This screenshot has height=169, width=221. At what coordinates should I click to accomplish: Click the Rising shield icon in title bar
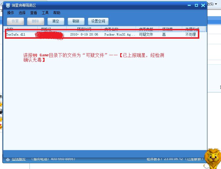tap(8, 5)
